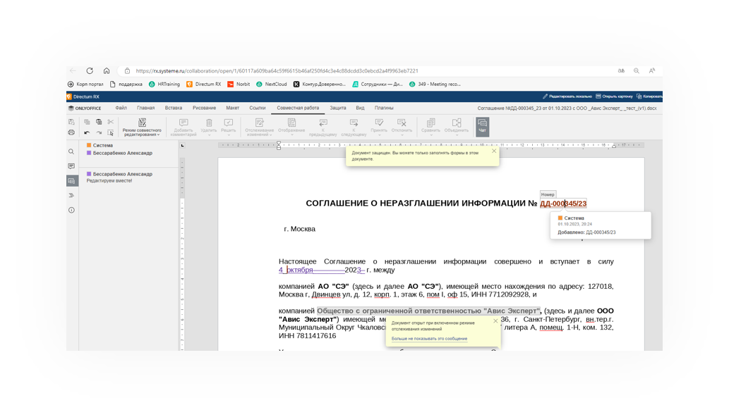Click the undo arrow icon

(x=87, y=132)
